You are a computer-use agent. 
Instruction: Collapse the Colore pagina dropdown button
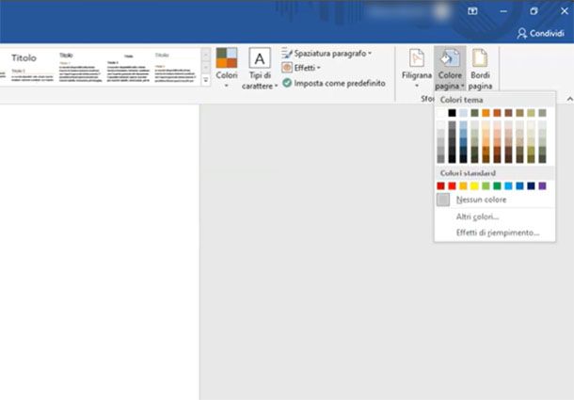(x=450, y=69)
